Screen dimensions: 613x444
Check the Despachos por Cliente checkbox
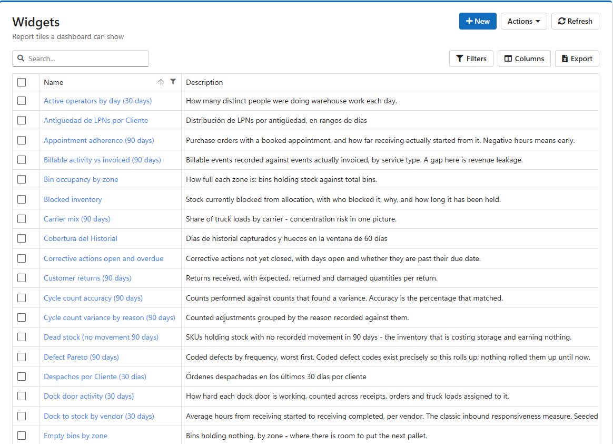(22, 377)
